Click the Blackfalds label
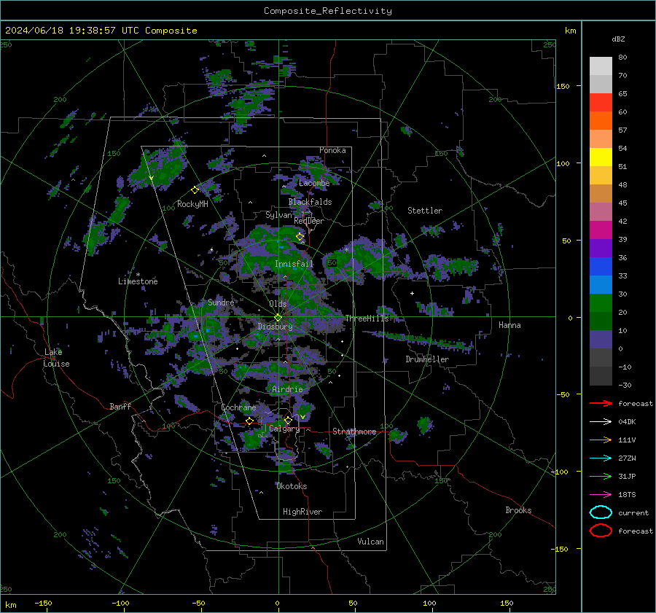 pyautogui.click(x=310, y=202)
